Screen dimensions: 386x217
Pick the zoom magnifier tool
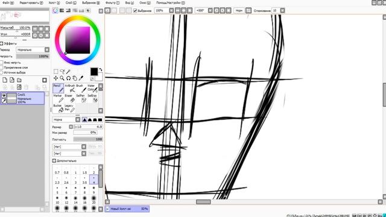coord(62,78)
